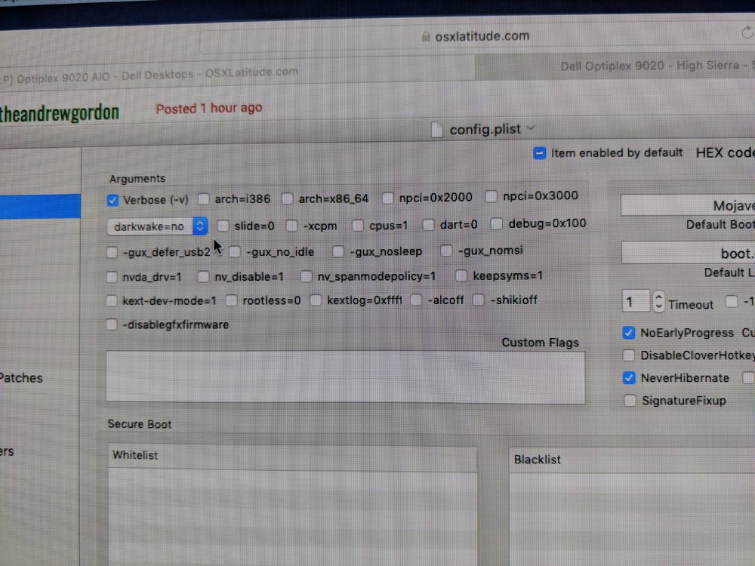Switch to the Optiplex 9020 AIO tab
The height and width of the screenshot is (566, 755).
[151, 73]
